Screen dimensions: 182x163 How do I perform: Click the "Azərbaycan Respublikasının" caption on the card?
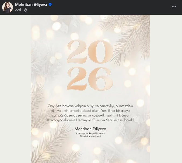(90, 133)
